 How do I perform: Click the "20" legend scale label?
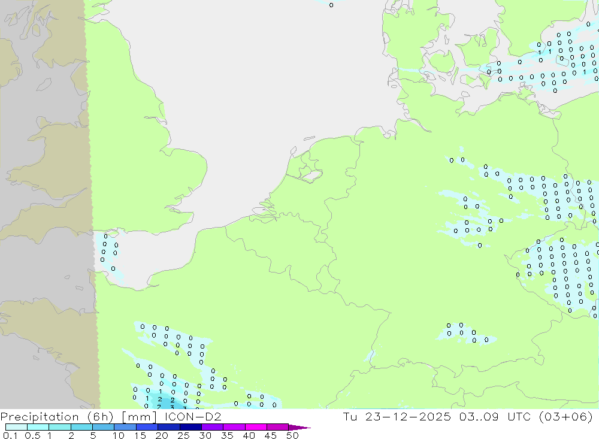pyautogui.click(x=162, y=435)
